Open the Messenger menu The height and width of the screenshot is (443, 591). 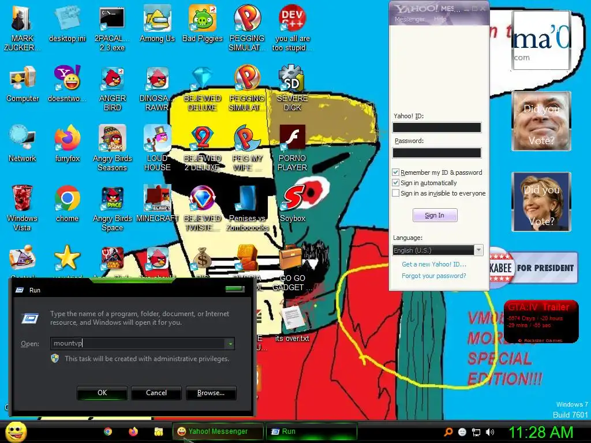pyautogui.click(x=409, y=19)
